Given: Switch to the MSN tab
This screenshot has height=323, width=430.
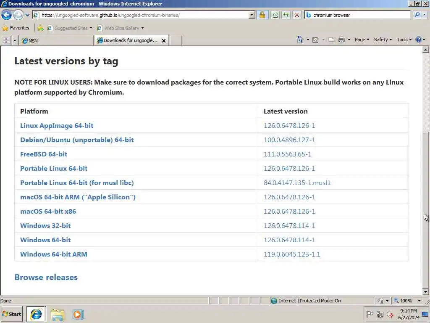Looking at the screenshot, I should (56, 41).
